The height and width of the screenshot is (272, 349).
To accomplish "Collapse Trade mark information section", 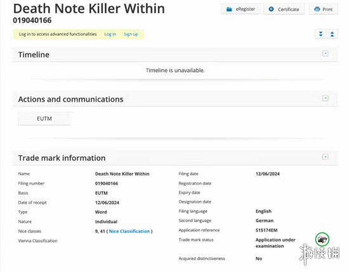I will (x=325, y=157).
